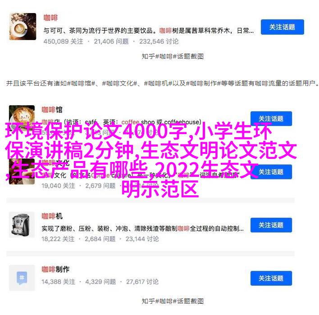Open the 咖啡制作 topic title link
This screenshot has height=315, width=319.
click(55, 269)
